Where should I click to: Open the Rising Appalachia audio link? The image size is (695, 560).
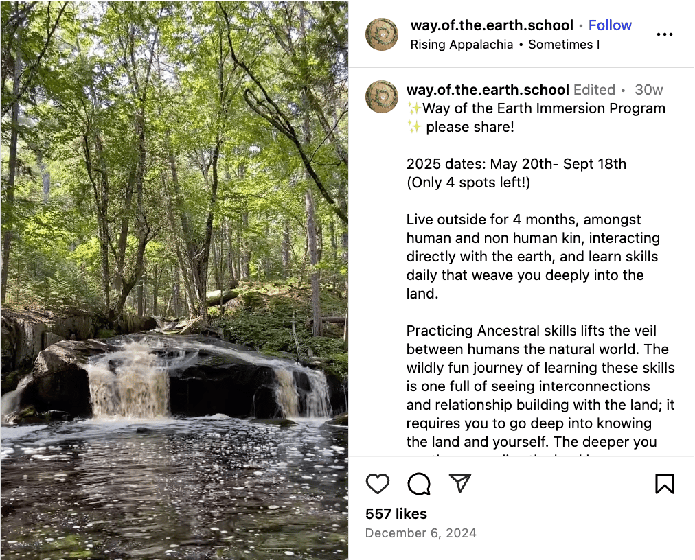click(x=462, y=45)
